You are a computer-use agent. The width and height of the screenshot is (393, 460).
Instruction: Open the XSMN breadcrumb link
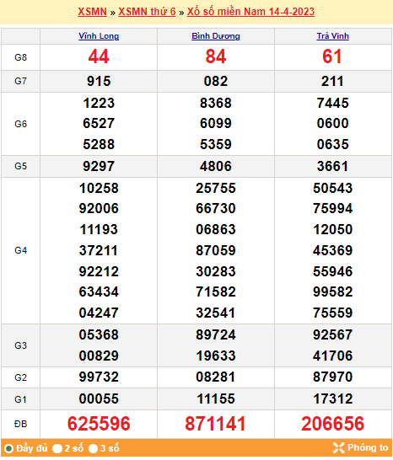click(x=92, y=12)
